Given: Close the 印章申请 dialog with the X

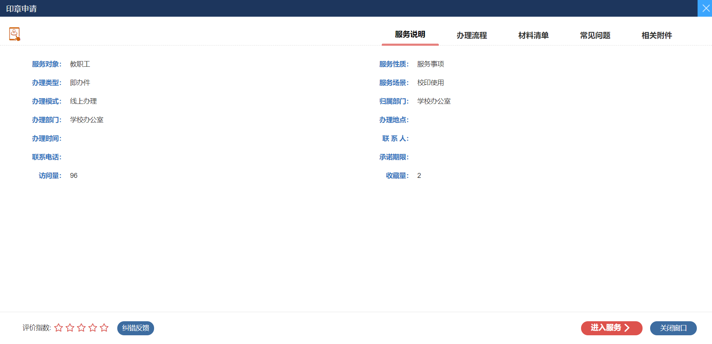Looking at the screenshot, I should [x=705, y=8].
